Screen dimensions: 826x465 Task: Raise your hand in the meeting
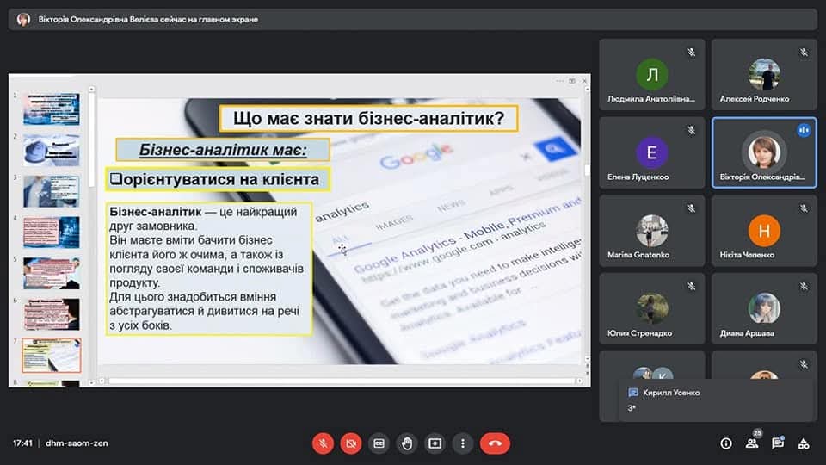coord(407,443)
